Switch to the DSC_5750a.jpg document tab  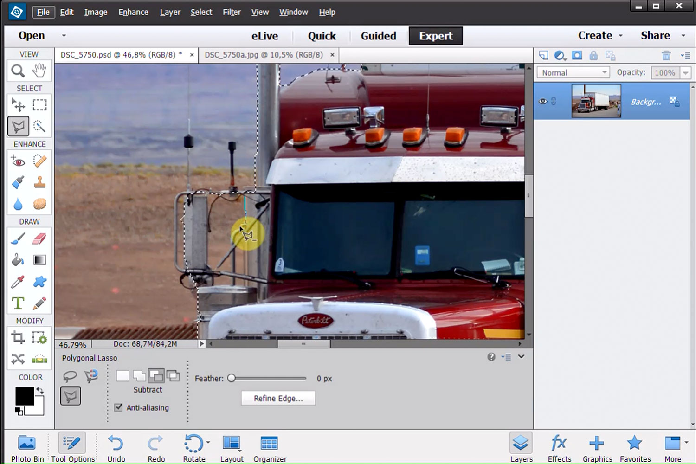pyautogui.click(x=264, y=55)
